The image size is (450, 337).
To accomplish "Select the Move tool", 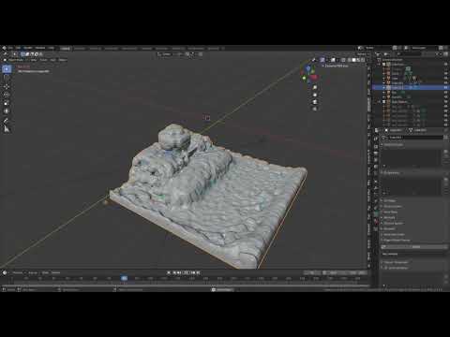I will [x=7, y=86].
